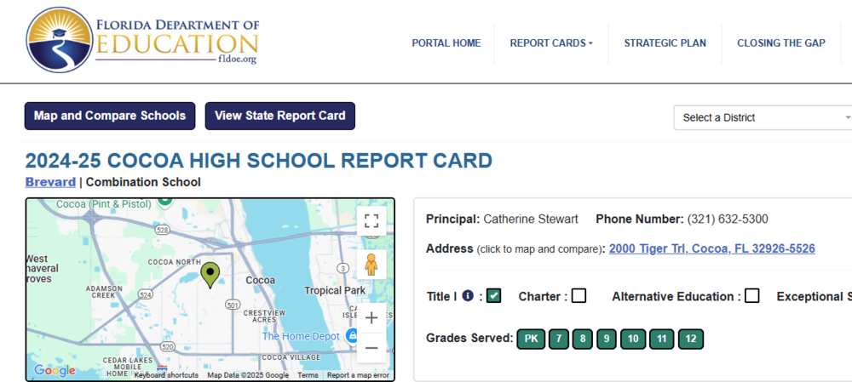Open the Title I info icon
Image resolution: width=852 pixels, height=382 pixels.
pos(468,296)
